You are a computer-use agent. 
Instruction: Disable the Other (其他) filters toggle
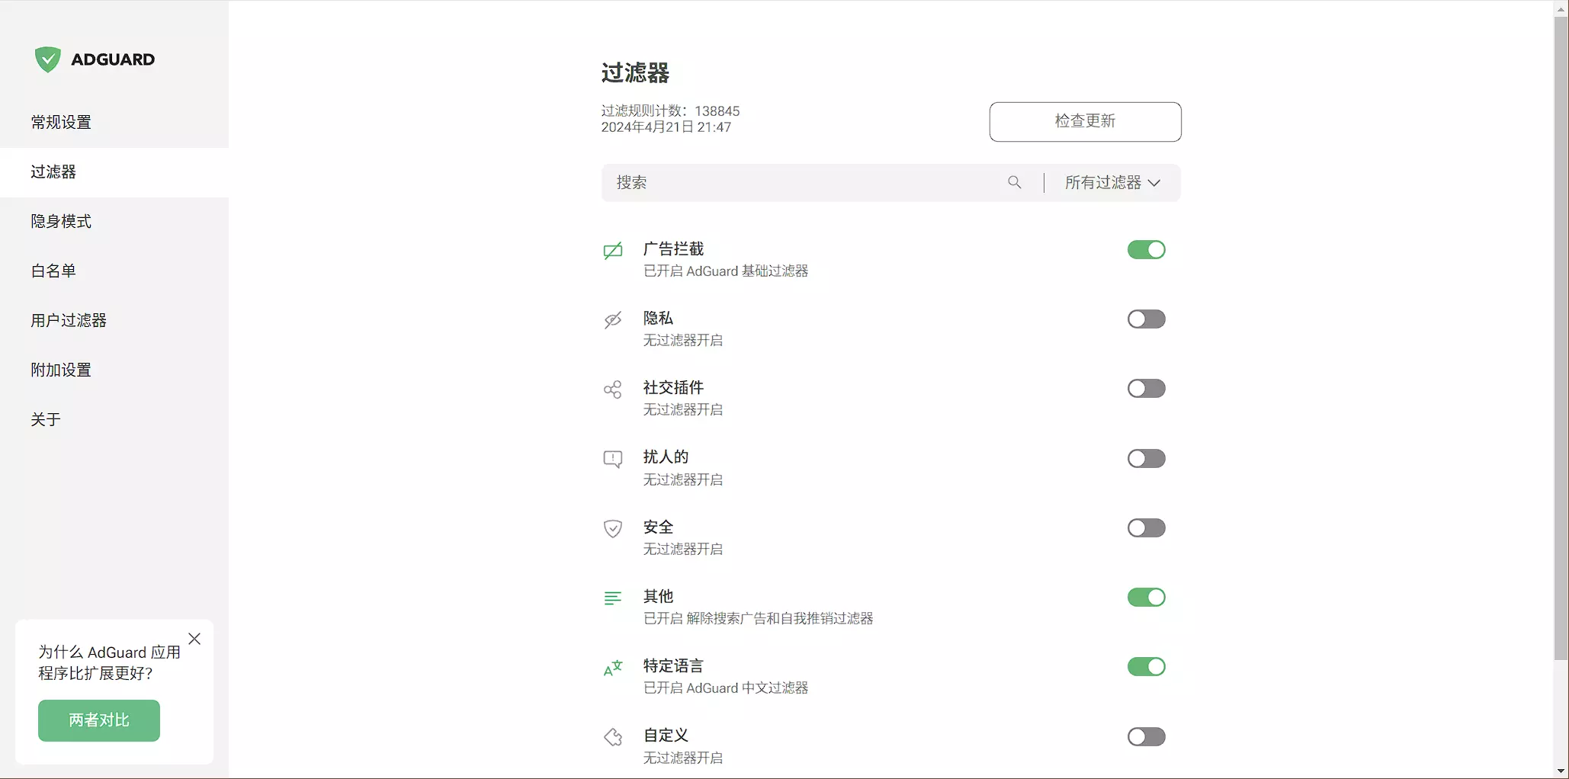1146,598
